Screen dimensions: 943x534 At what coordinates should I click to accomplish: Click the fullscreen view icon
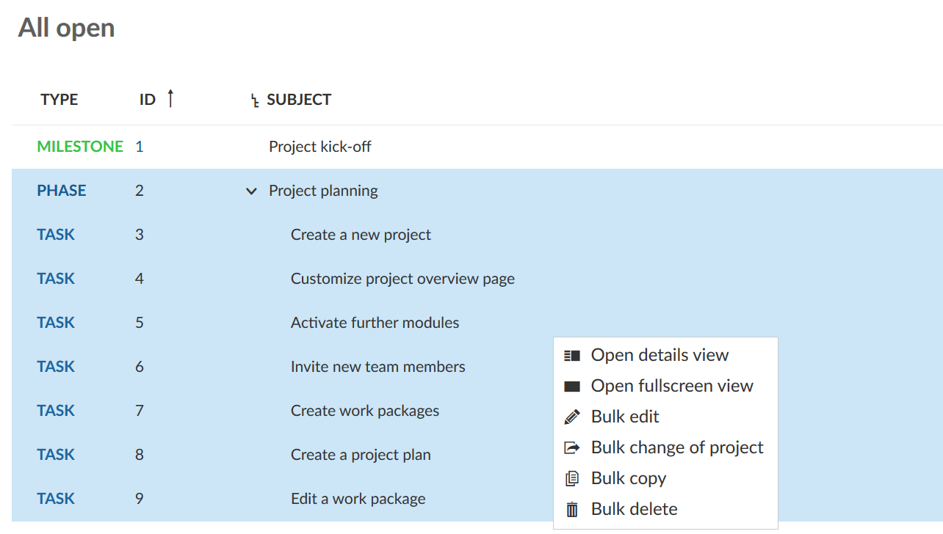pyautogui.click(x=572, y=387)
